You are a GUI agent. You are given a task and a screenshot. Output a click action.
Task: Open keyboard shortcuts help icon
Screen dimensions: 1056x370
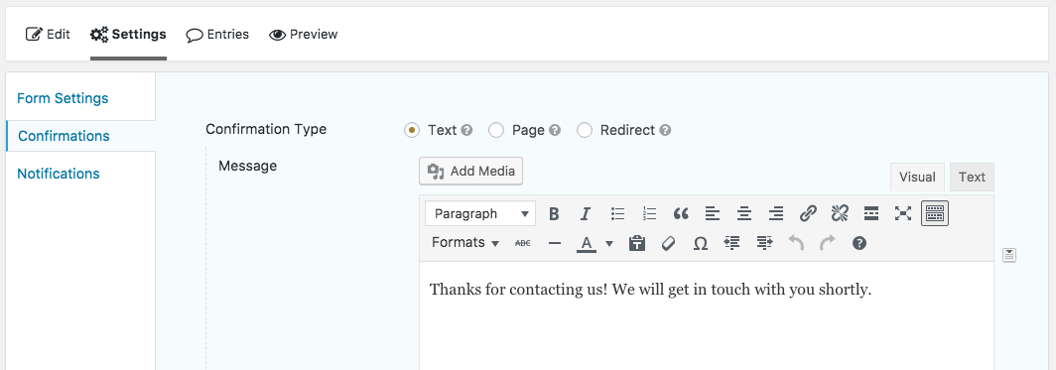pos(858,243)
